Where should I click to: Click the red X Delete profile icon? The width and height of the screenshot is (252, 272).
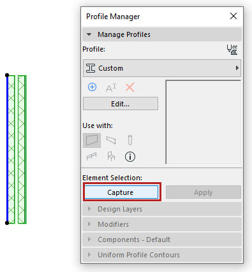tap(130, 87)
